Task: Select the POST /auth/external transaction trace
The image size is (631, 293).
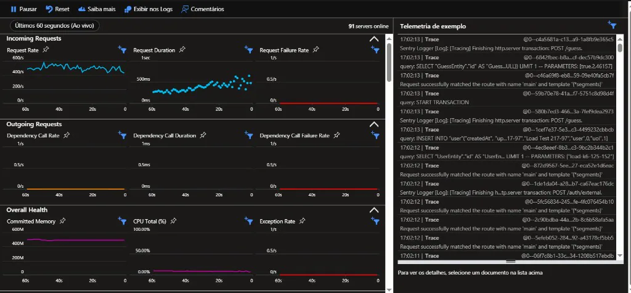Action: (x=507, y=188)
